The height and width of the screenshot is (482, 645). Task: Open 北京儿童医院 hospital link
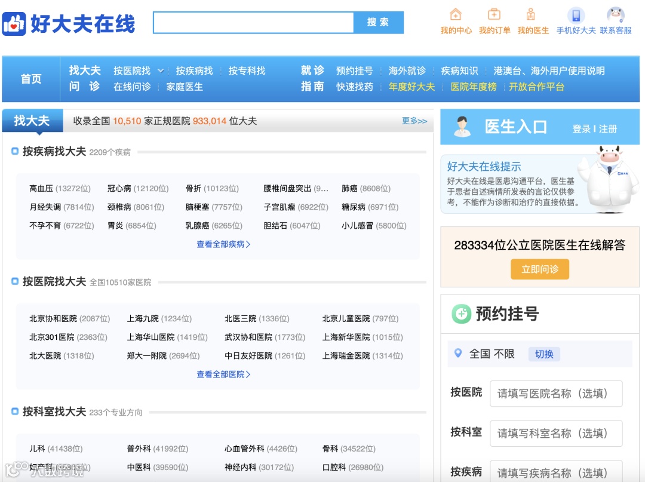pyautogui.click(x=346, y=318)
